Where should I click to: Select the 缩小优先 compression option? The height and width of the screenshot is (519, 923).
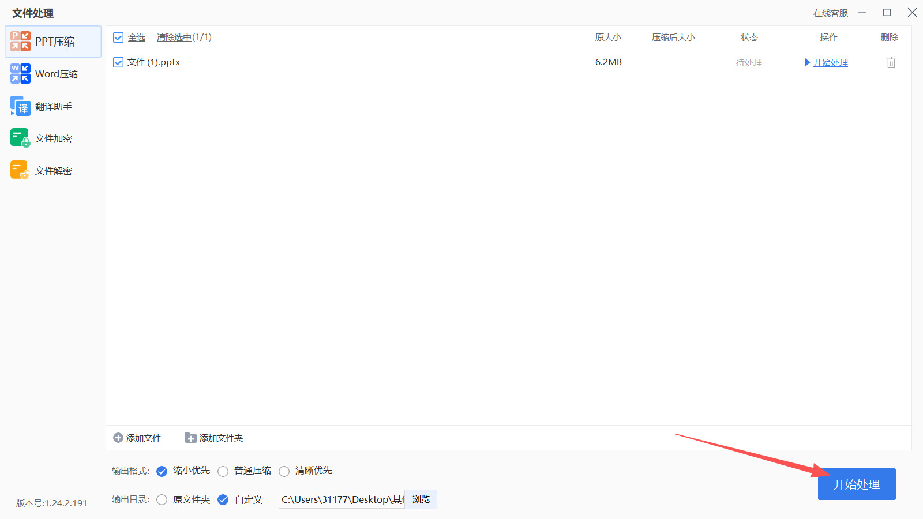pyautogui.click(x=162, y=471)
